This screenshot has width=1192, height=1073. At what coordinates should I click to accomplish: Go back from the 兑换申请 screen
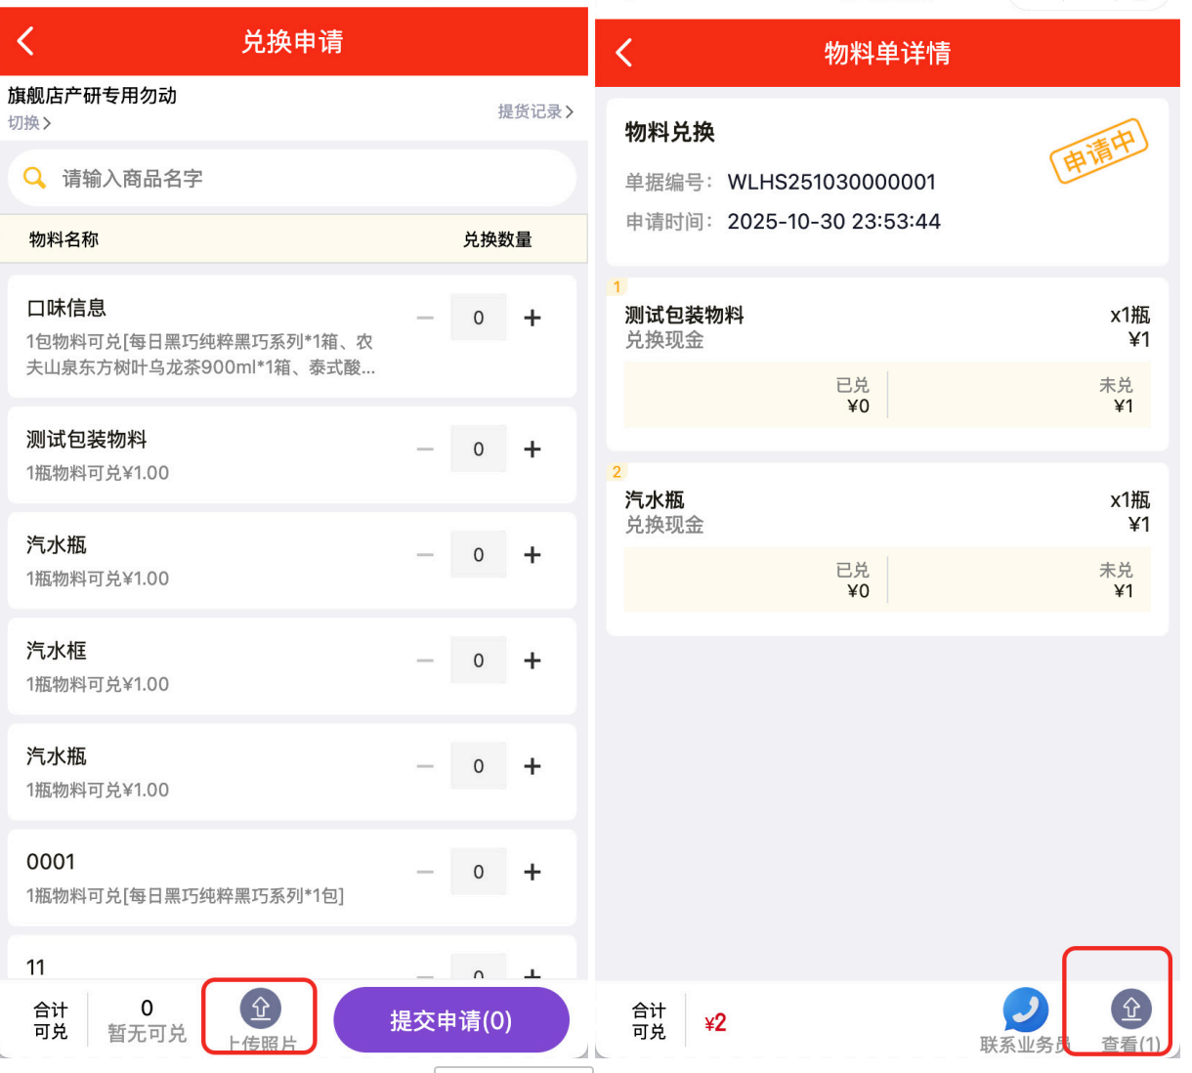coord(26,41)
